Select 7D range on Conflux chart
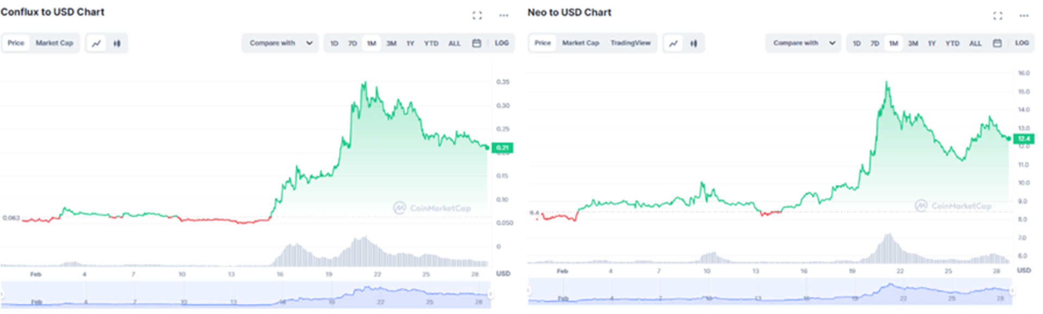 coord(353,43)
